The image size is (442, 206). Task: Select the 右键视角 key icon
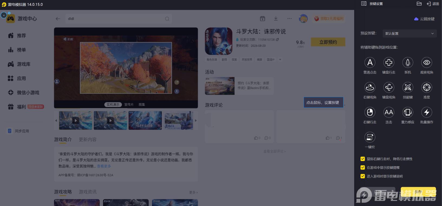click(370, 87)
